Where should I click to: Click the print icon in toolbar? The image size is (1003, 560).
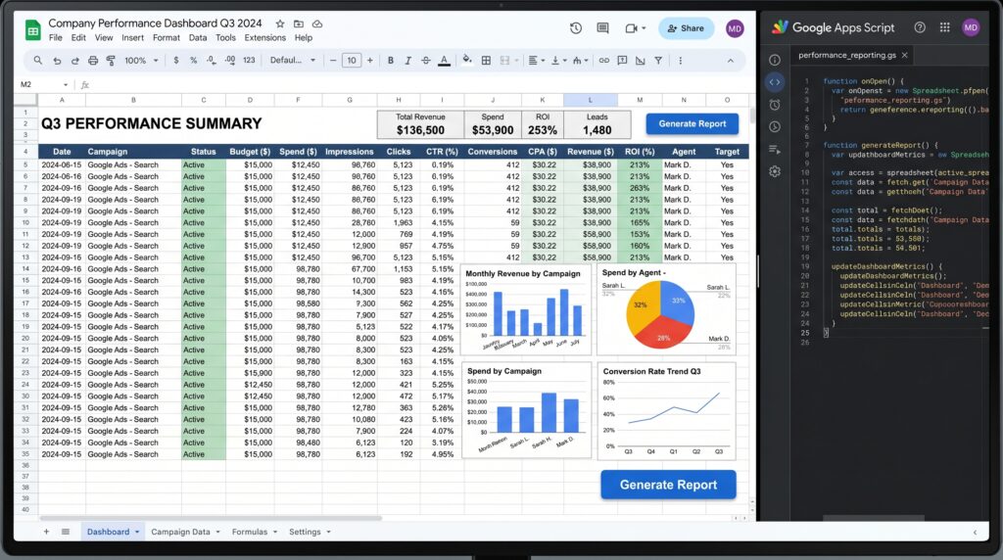click(x=93, y=61)
